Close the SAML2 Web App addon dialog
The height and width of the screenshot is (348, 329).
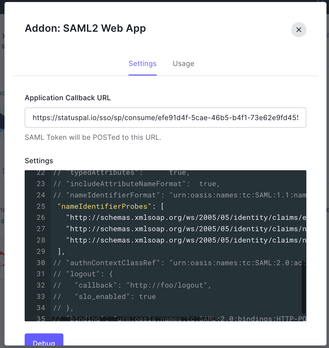click(x=299, y=30)
